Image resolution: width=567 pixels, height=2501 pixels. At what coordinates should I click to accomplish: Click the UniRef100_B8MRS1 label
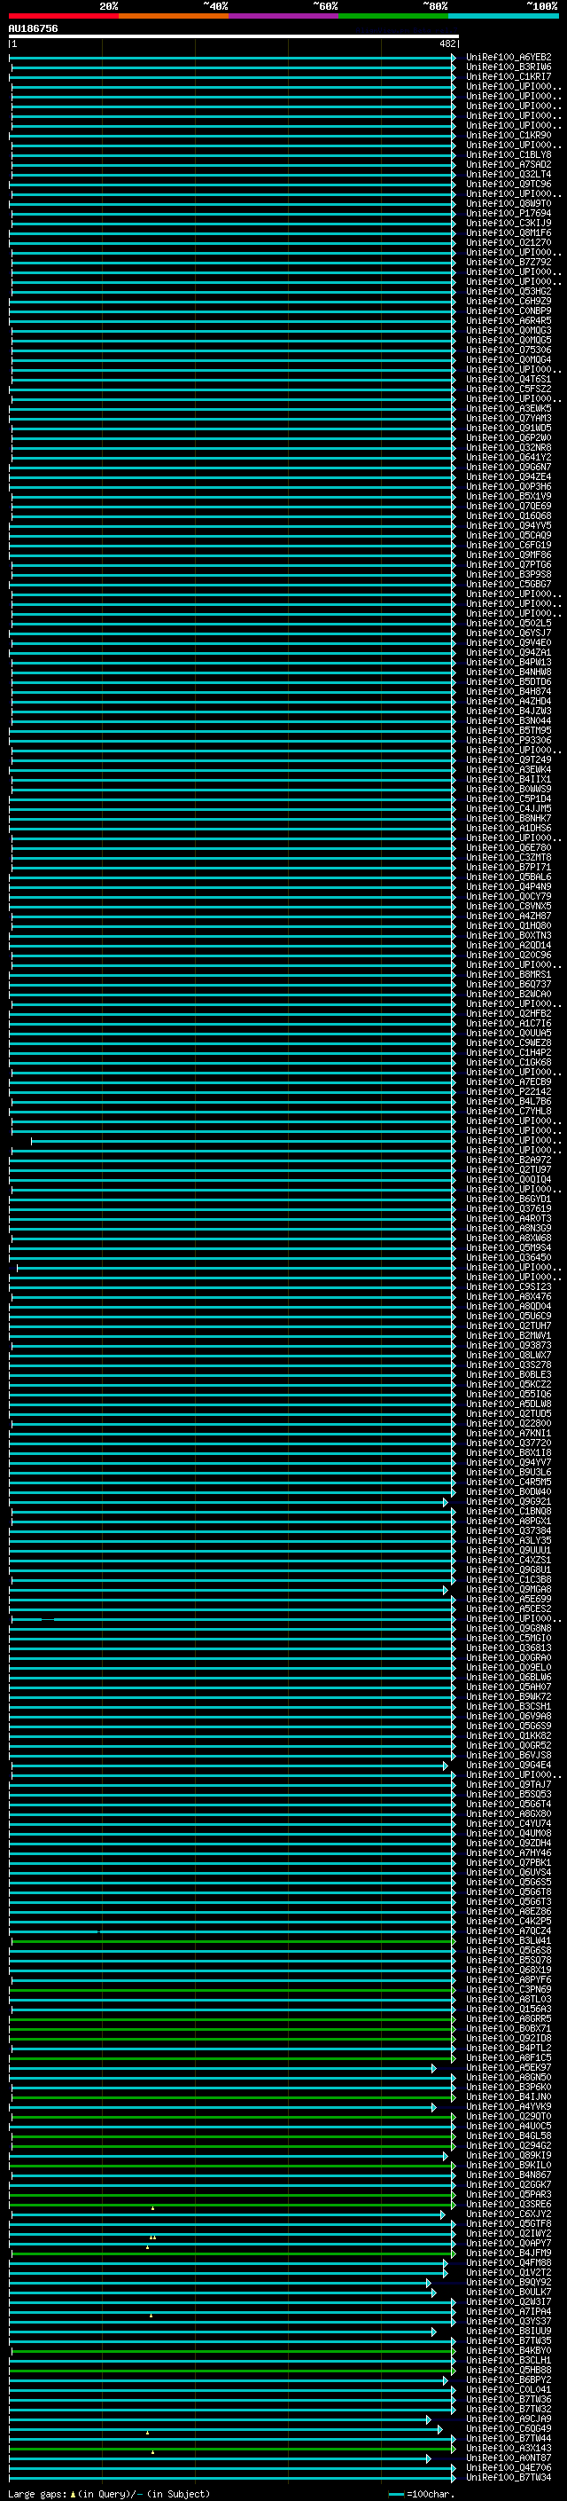point(509,975)
